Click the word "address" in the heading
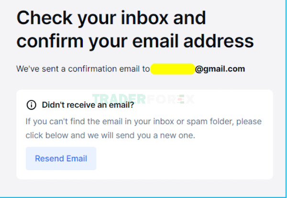The width and height of the screenshot is (287, 198). [219, 41]
